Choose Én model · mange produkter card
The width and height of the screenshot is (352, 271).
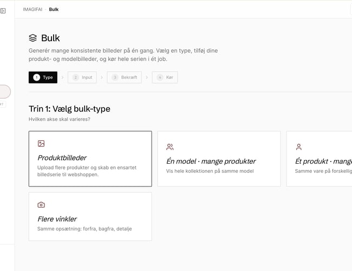tap(219, 159)
